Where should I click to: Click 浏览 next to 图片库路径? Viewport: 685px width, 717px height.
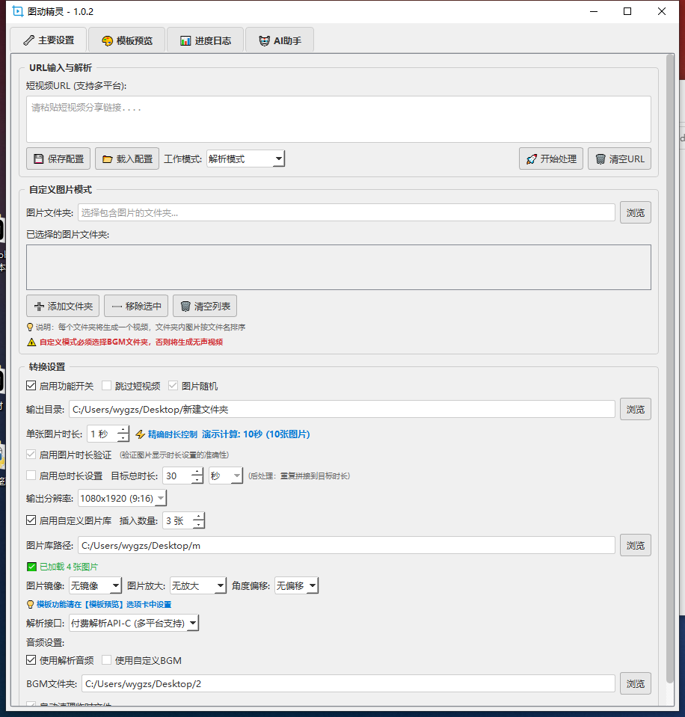tap(635, 545)
